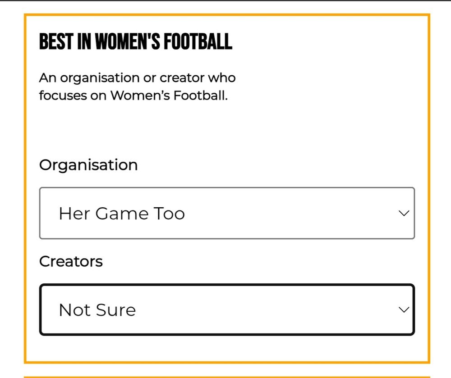Change the Creators nominee selection

coord(226,310)
